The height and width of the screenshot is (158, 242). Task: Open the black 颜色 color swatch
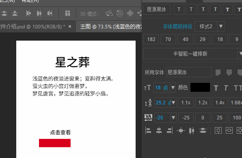click(x=200, y=87)
